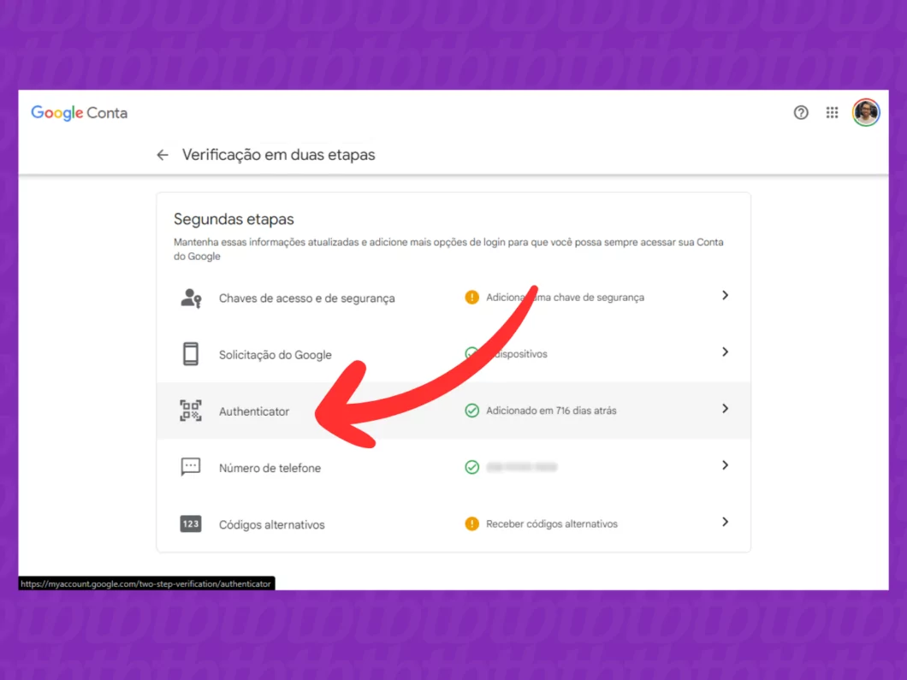Click the green check icon beside phone number
Viewport: 907px width, 680px height.
pos(472,467)
